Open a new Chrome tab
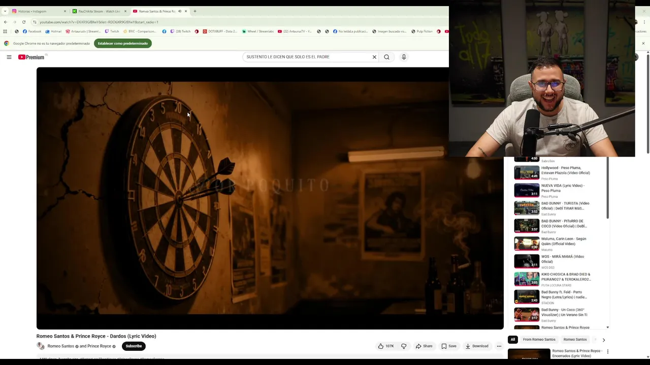The height and width of the screenshot is (365, 650). pos(195,11)
